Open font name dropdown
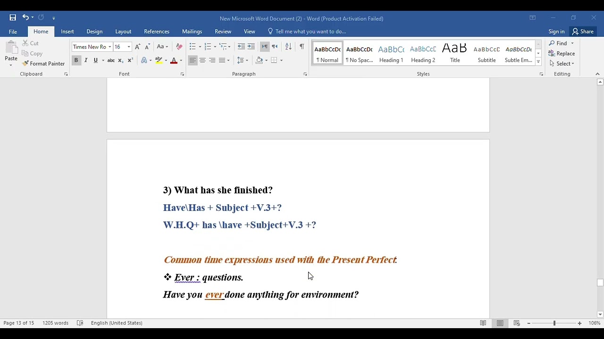The height and width of the screenshot is (339, 604). [x=109, y=47]
